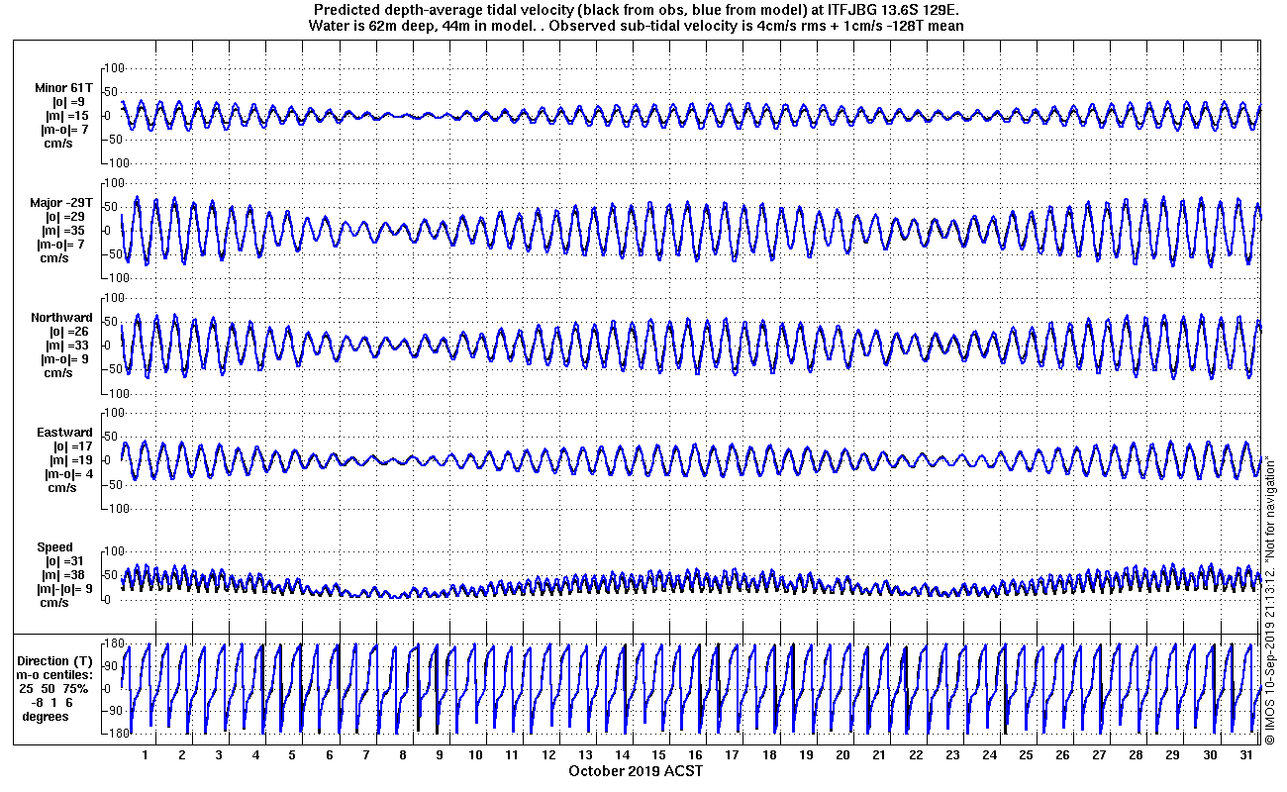This screenshot has width=1287, height=792.
Task: Click '|m-o|= 4' in the Eastward panel
Action: point(68,474)
